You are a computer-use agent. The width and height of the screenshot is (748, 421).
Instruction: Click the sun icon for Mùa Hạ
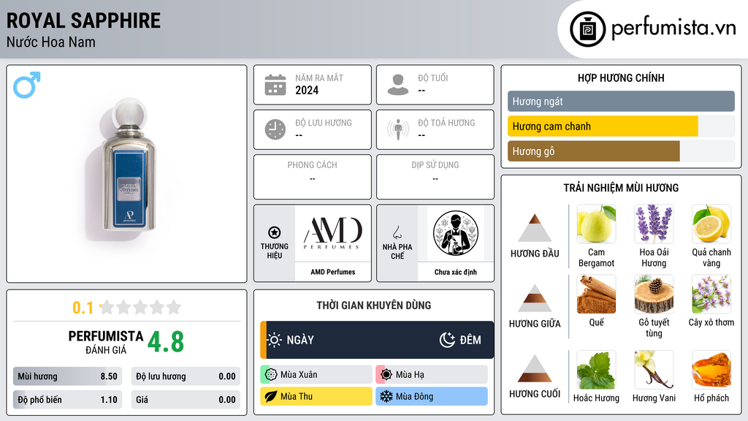386,375
